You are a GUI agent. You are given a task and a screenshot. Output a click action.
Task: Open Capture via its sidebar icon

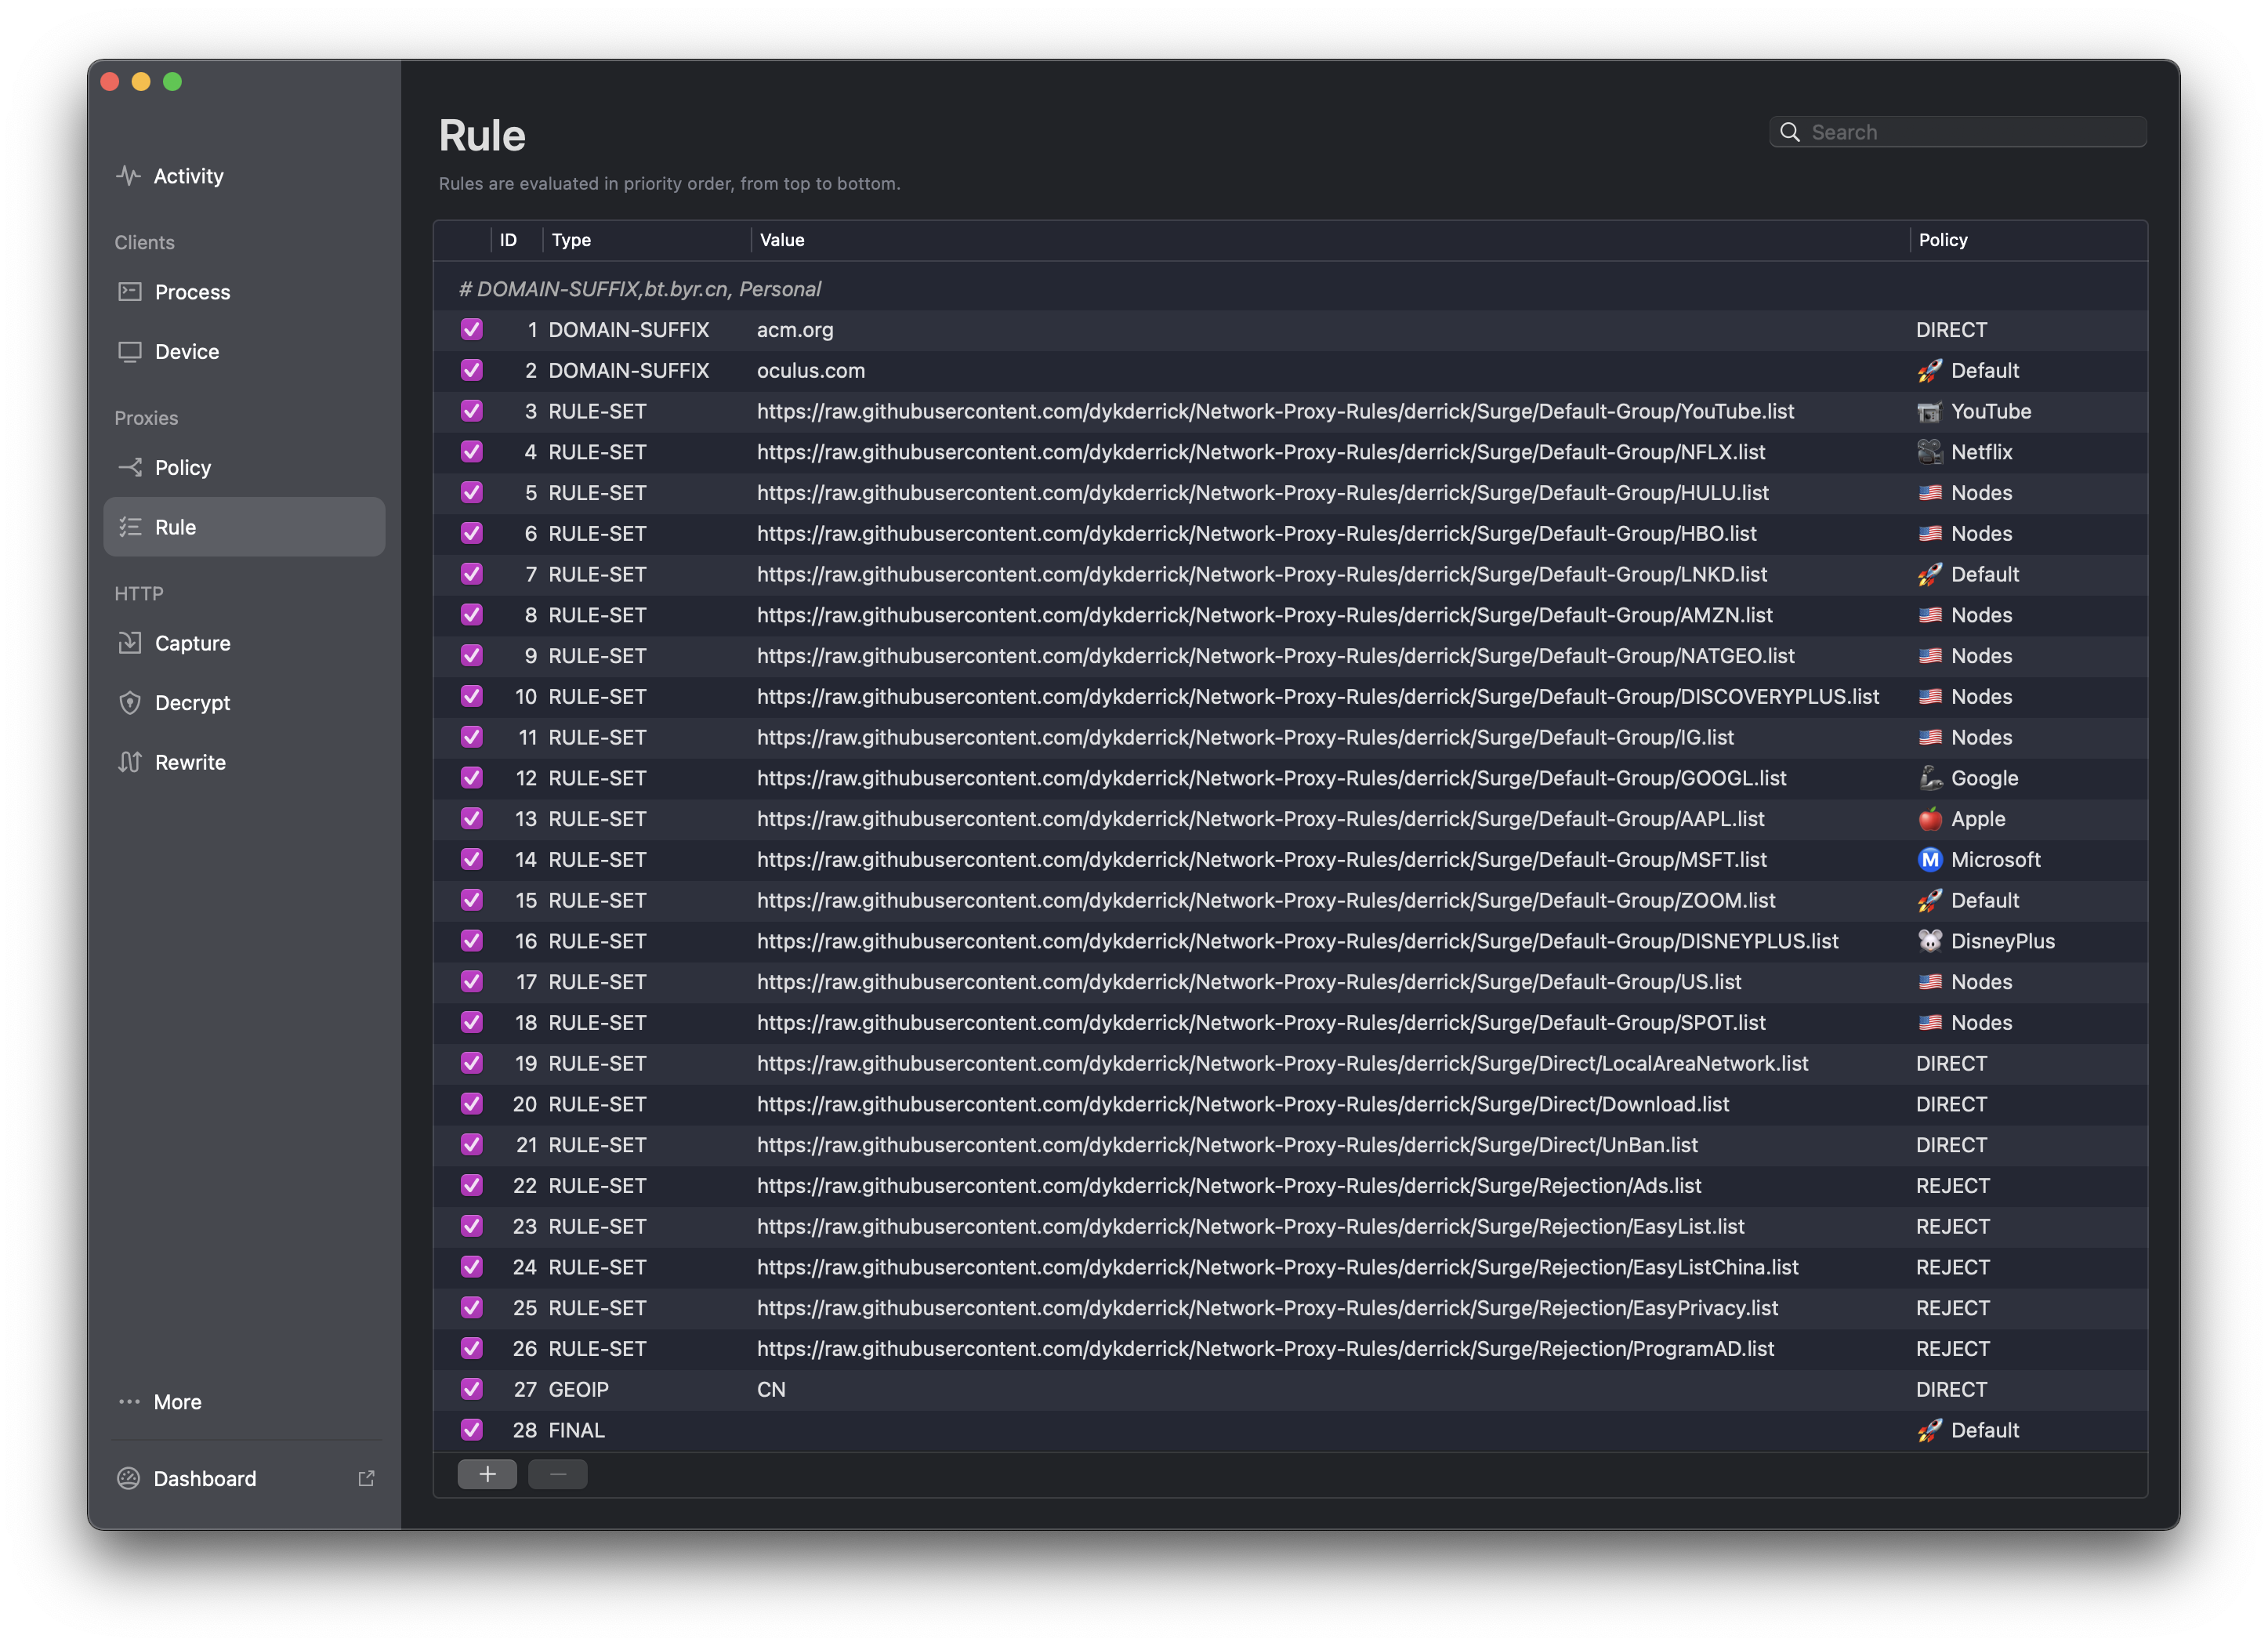[130, 643]
